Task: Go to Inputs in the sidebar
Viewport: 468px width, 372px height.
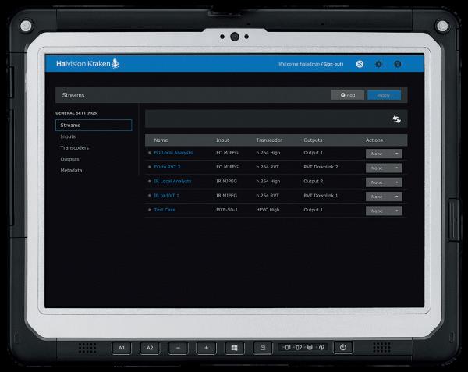Action: (68, 136)
